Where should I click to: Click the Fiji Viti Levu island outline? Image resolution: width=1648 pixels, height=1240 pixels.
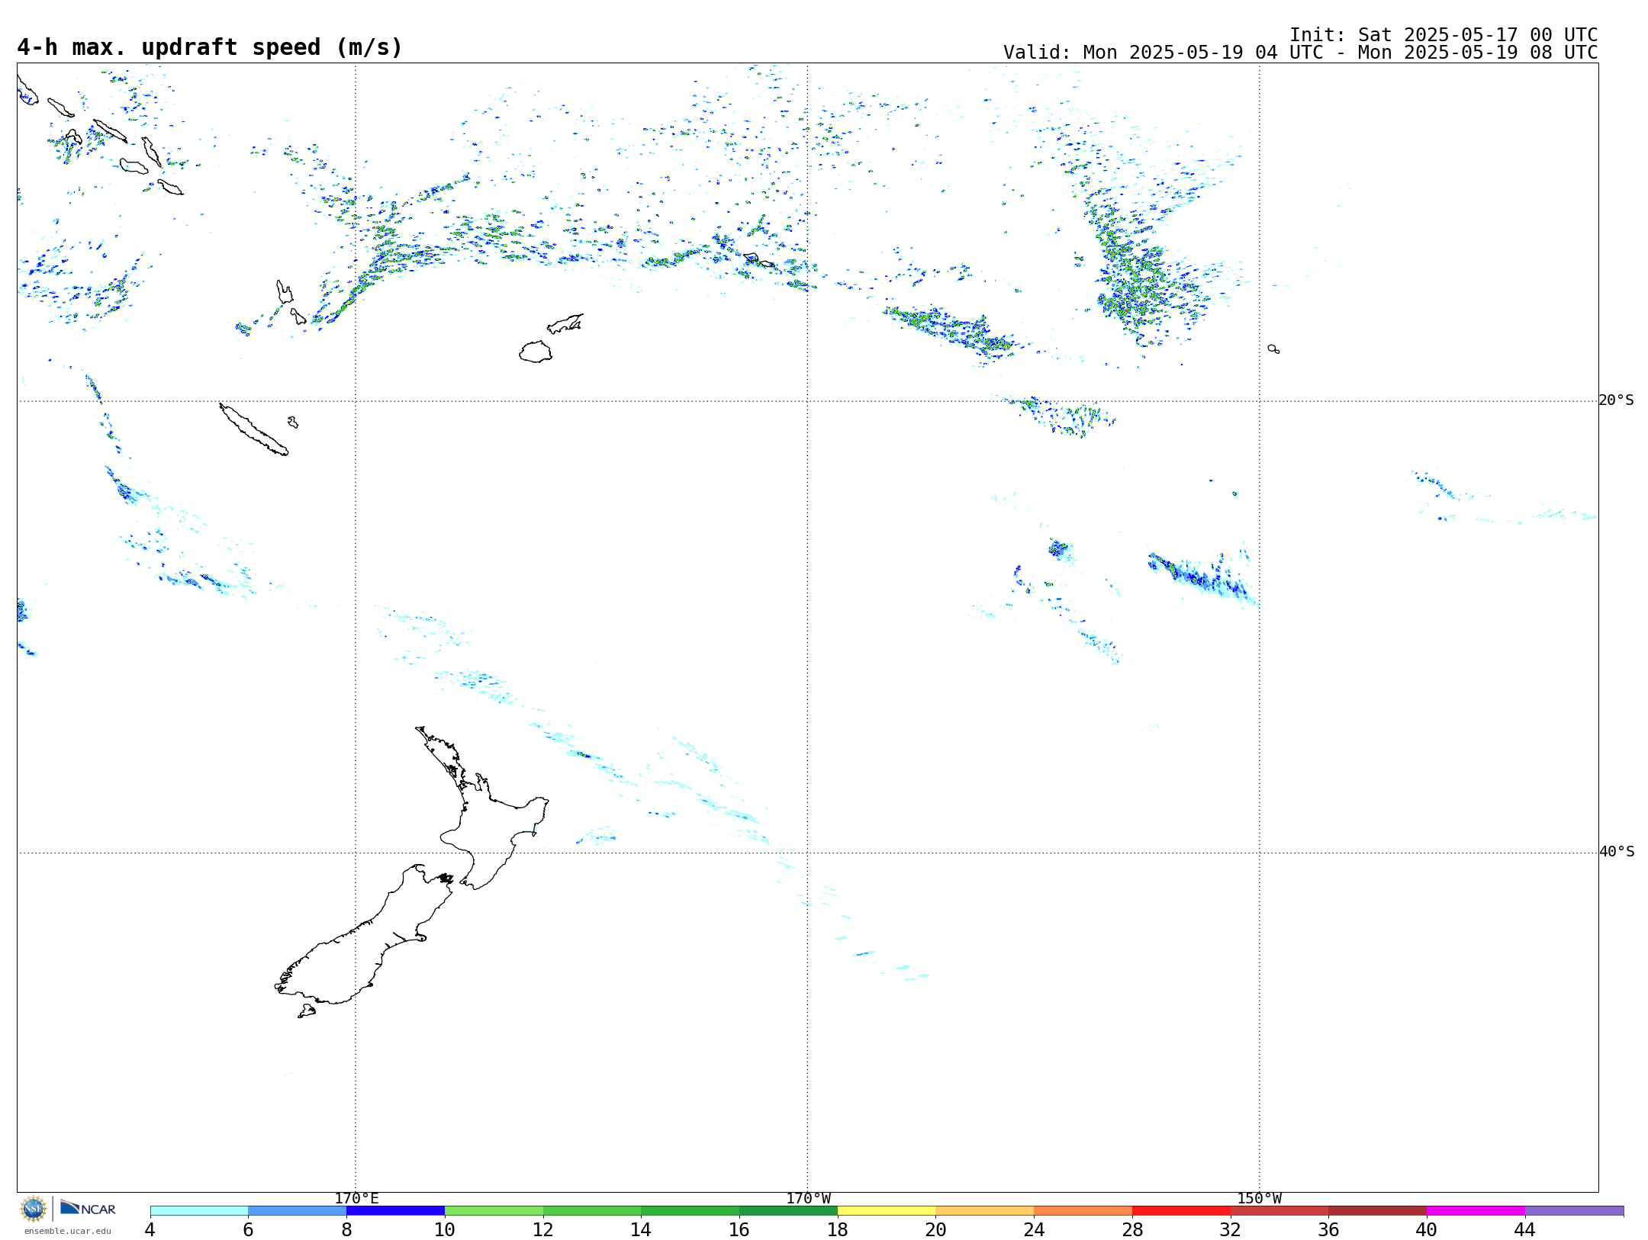coord(536,352)
